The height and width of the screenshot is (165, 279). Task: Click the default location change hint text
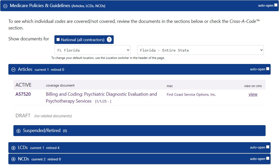[x=108, y=58]
